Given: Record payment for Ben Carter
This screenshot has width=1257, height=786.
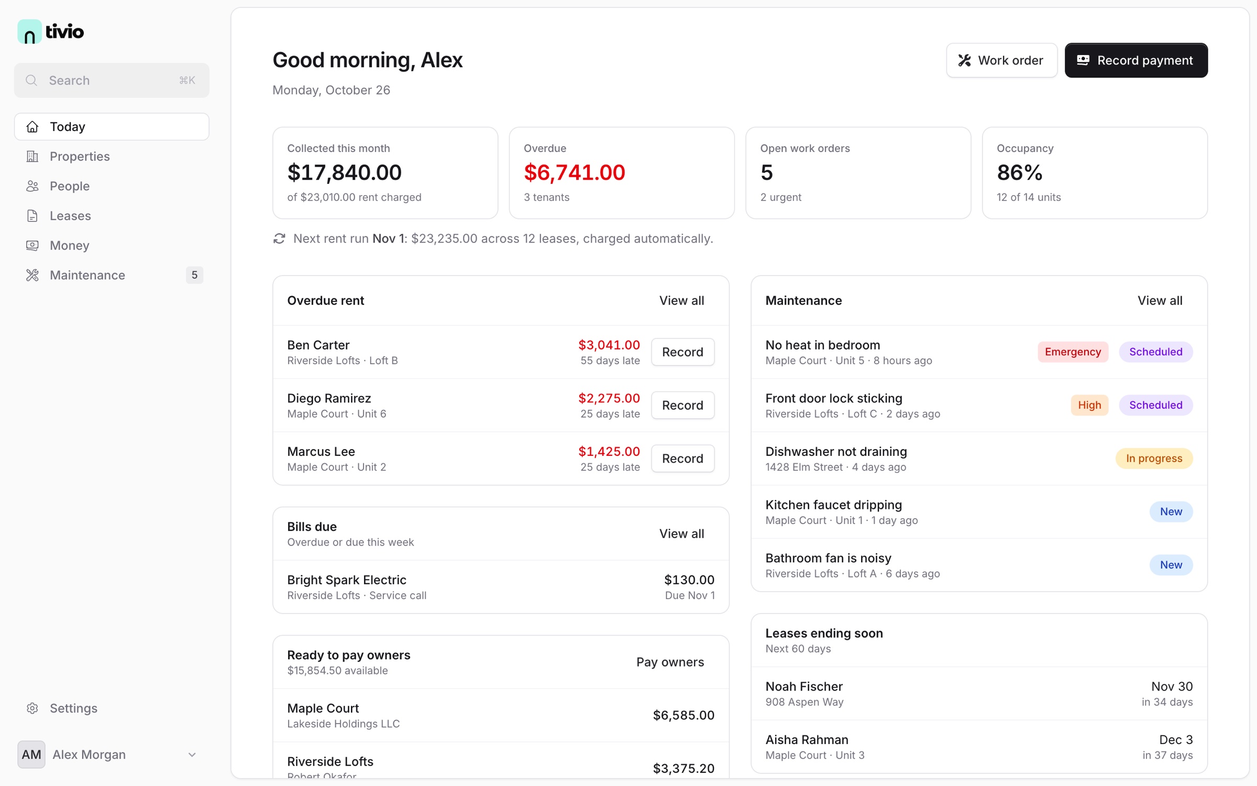Looking at the screenshot, I should [x=682, y=352].
